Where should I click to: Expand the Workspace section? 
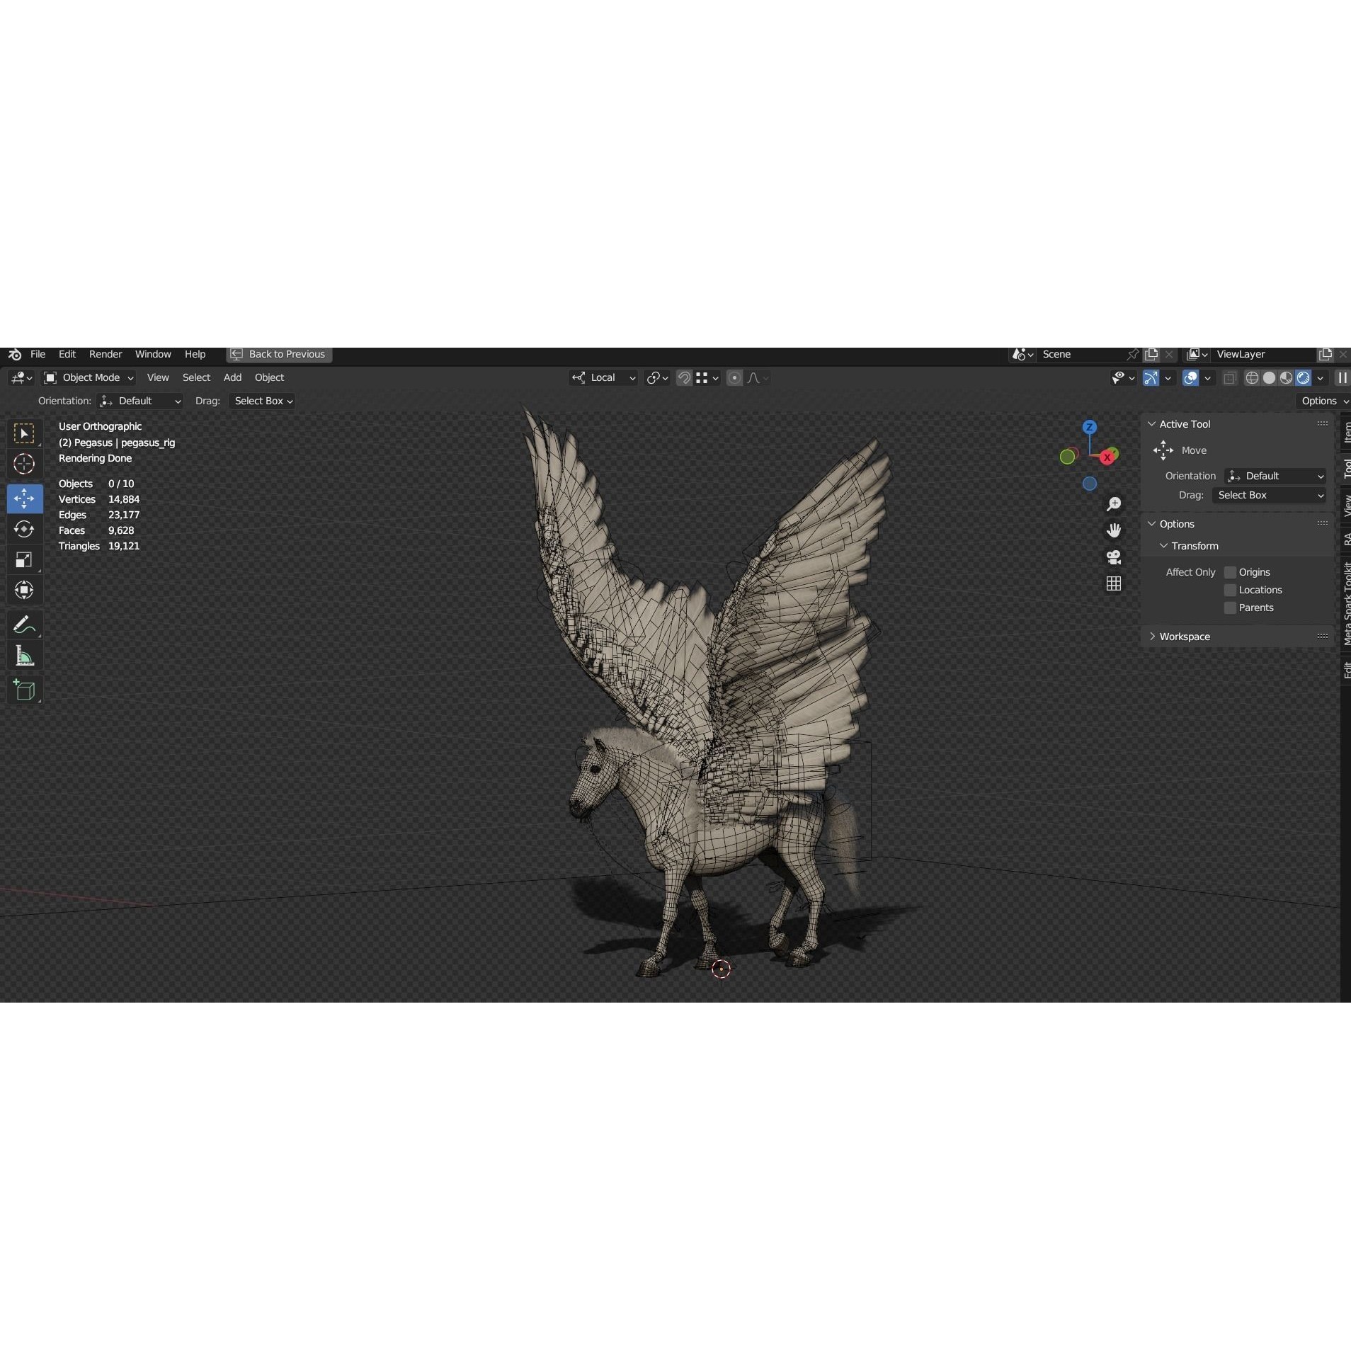(x=1181, y=636)
